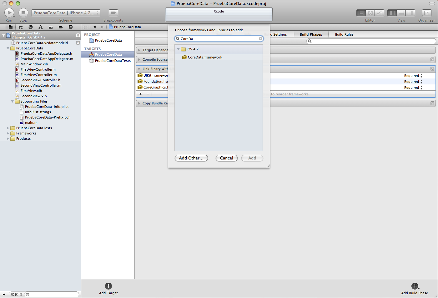
Task: Toggle the unsaved files filter icon
Action: pyautogui.click(x=21, y=295)
